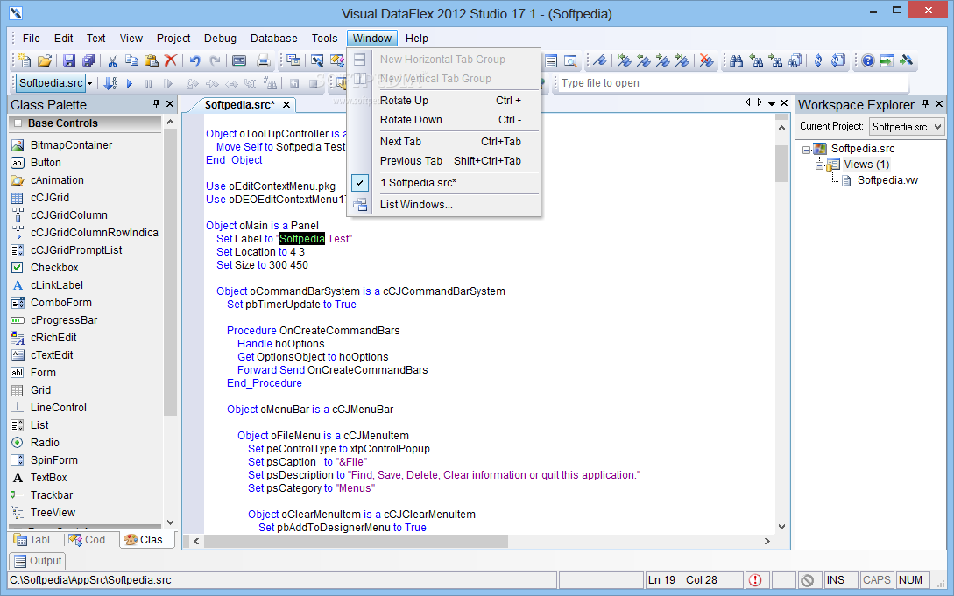
Task: Click the horizontal scrollbar of the code editor
Action: [482, 541]
